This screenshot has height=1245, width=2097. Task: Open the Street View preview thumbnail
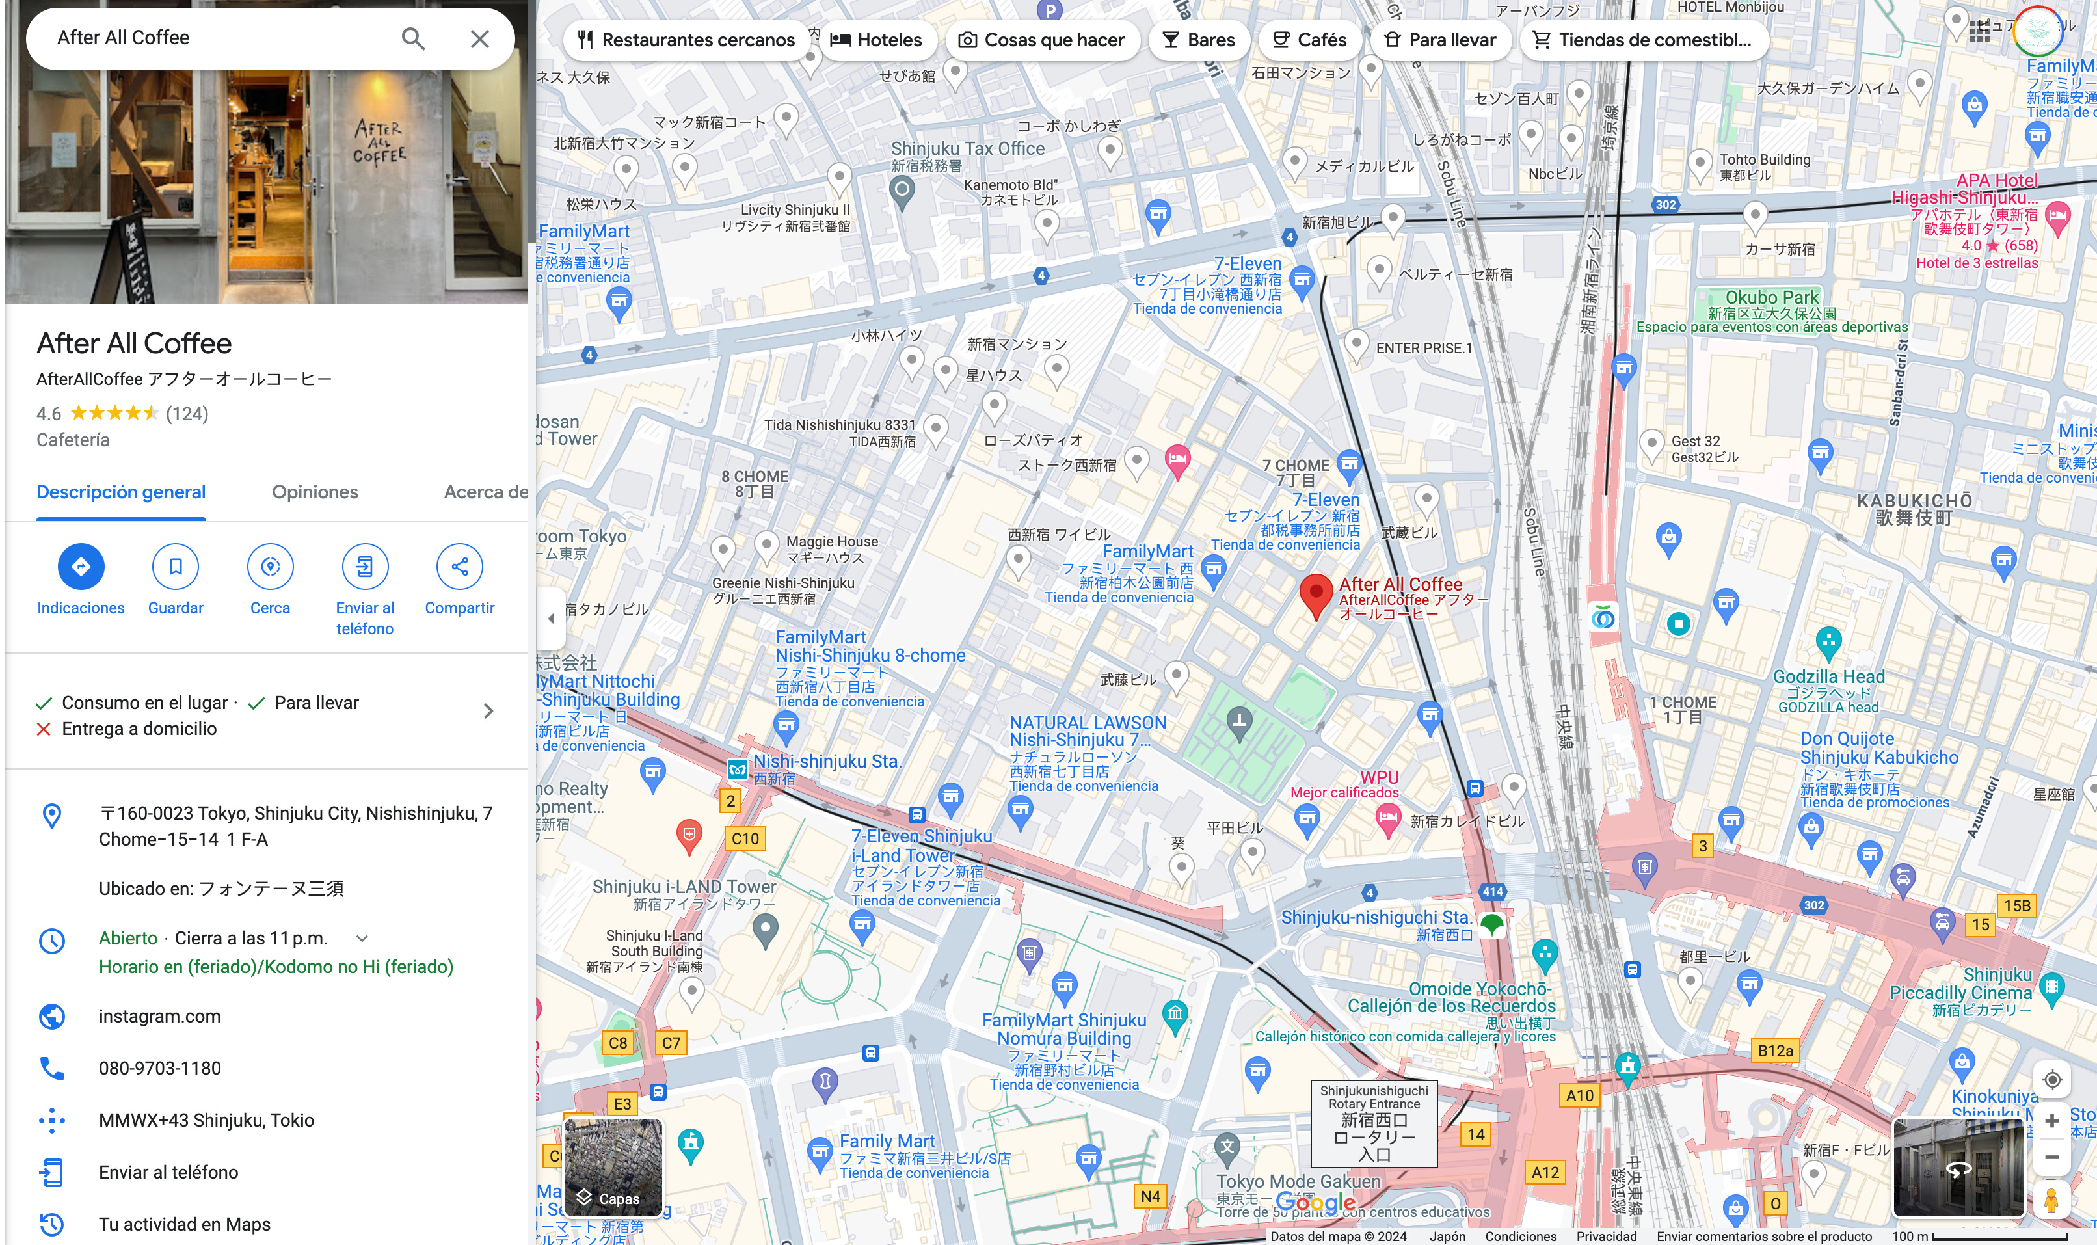click(x=1958, y=1167)
